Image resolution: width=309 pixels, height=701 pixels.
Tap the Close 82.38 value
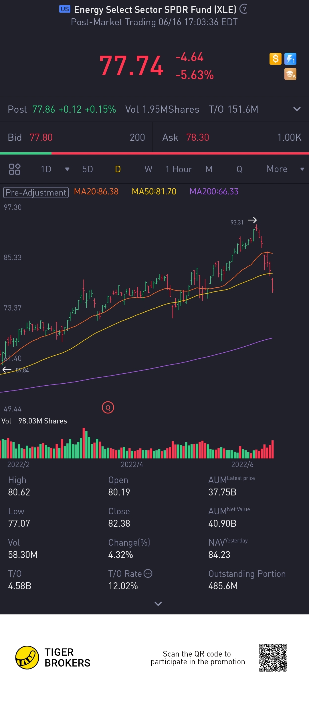[x=119, y=523]
